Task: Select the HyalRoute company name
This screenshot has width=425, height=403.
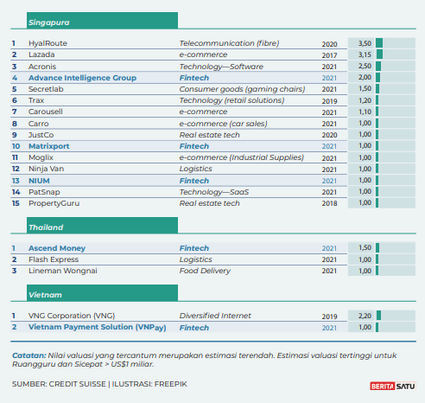Action: pos(48,43)
